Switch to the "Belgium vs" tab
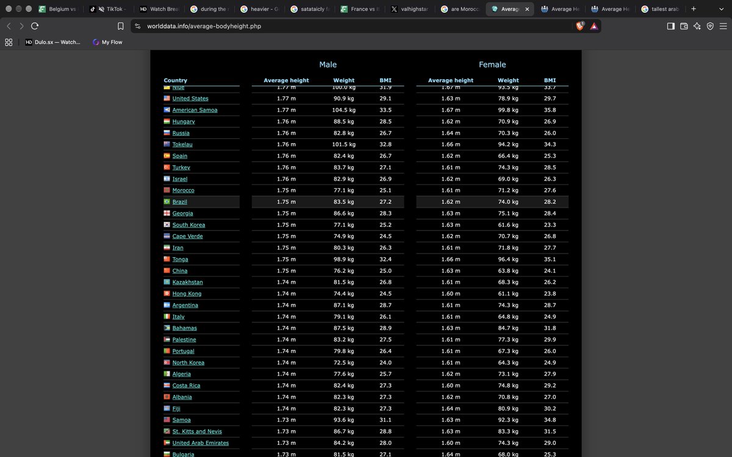 [58, 9]
